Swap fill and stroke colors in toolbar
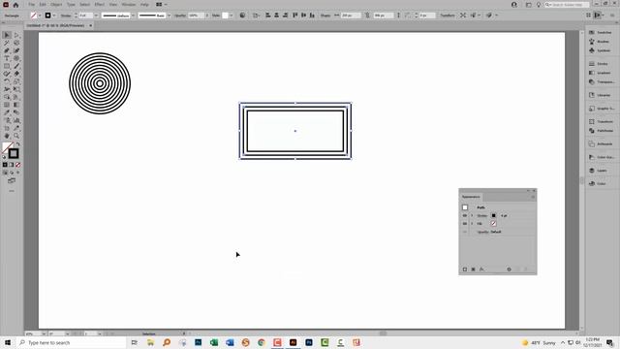Screen dimensions: 620x349 point(17,144)
